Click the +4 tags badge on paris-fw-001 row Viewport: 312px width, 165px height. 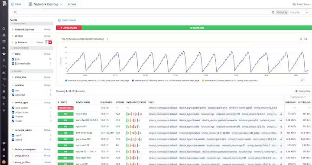pyautogui.click(x=281, y=120)
